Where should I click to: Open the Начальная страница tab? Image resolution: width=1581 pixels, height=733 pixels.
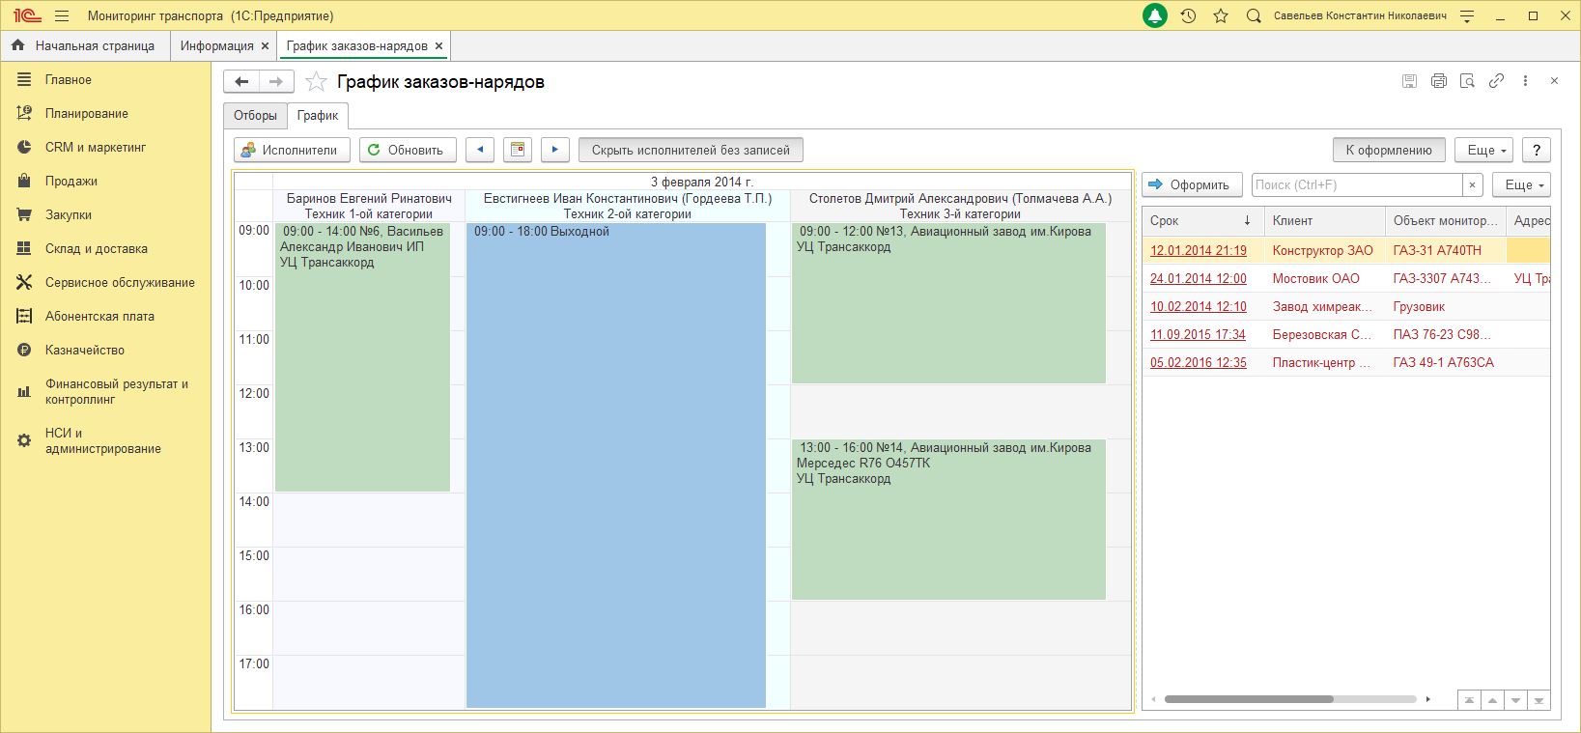tap(85, 45)
